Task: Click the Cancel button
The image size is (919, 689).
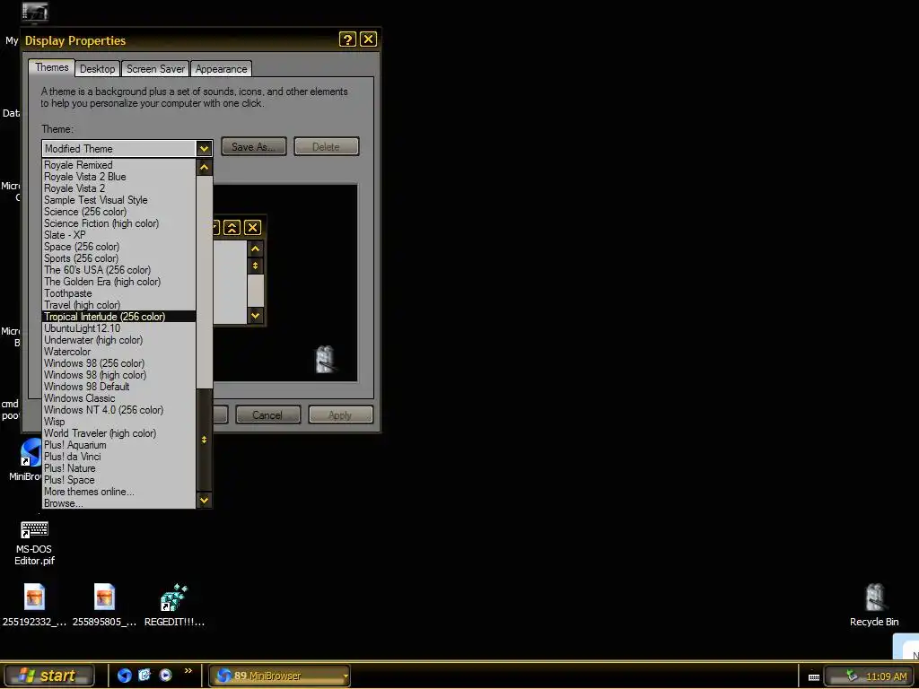Action: pos(267,414)
